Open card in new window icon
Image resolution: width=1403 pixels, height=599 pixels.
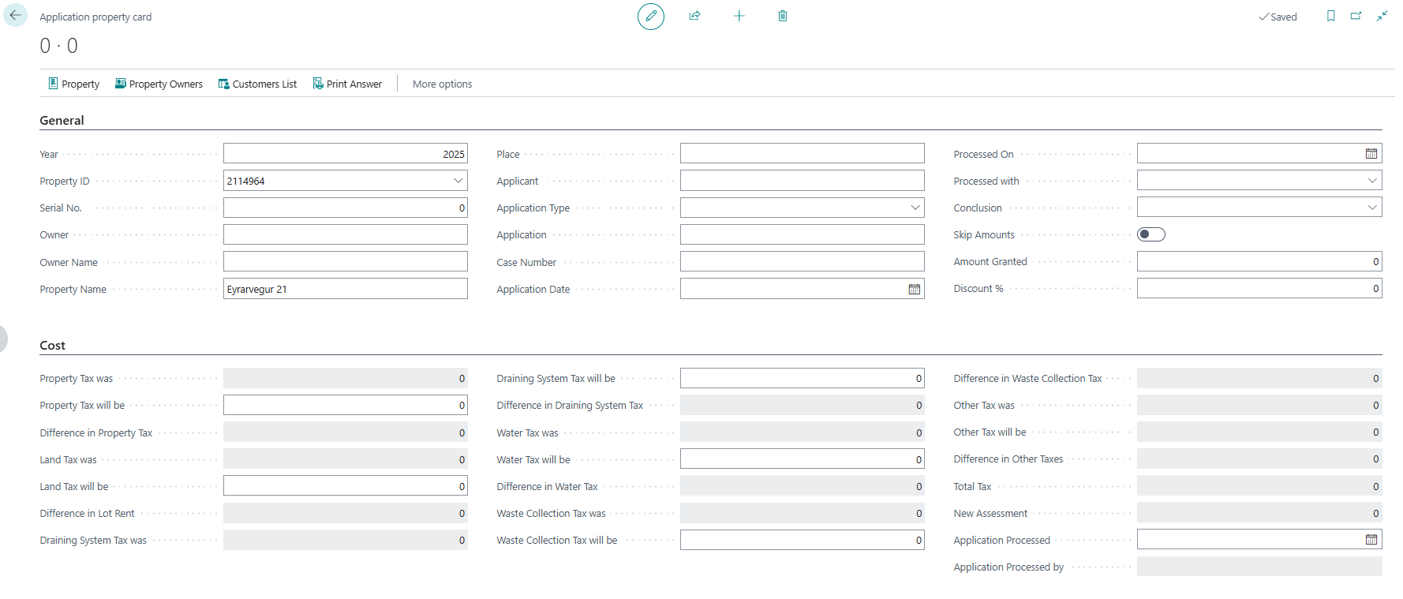(x=1356, y=16)
